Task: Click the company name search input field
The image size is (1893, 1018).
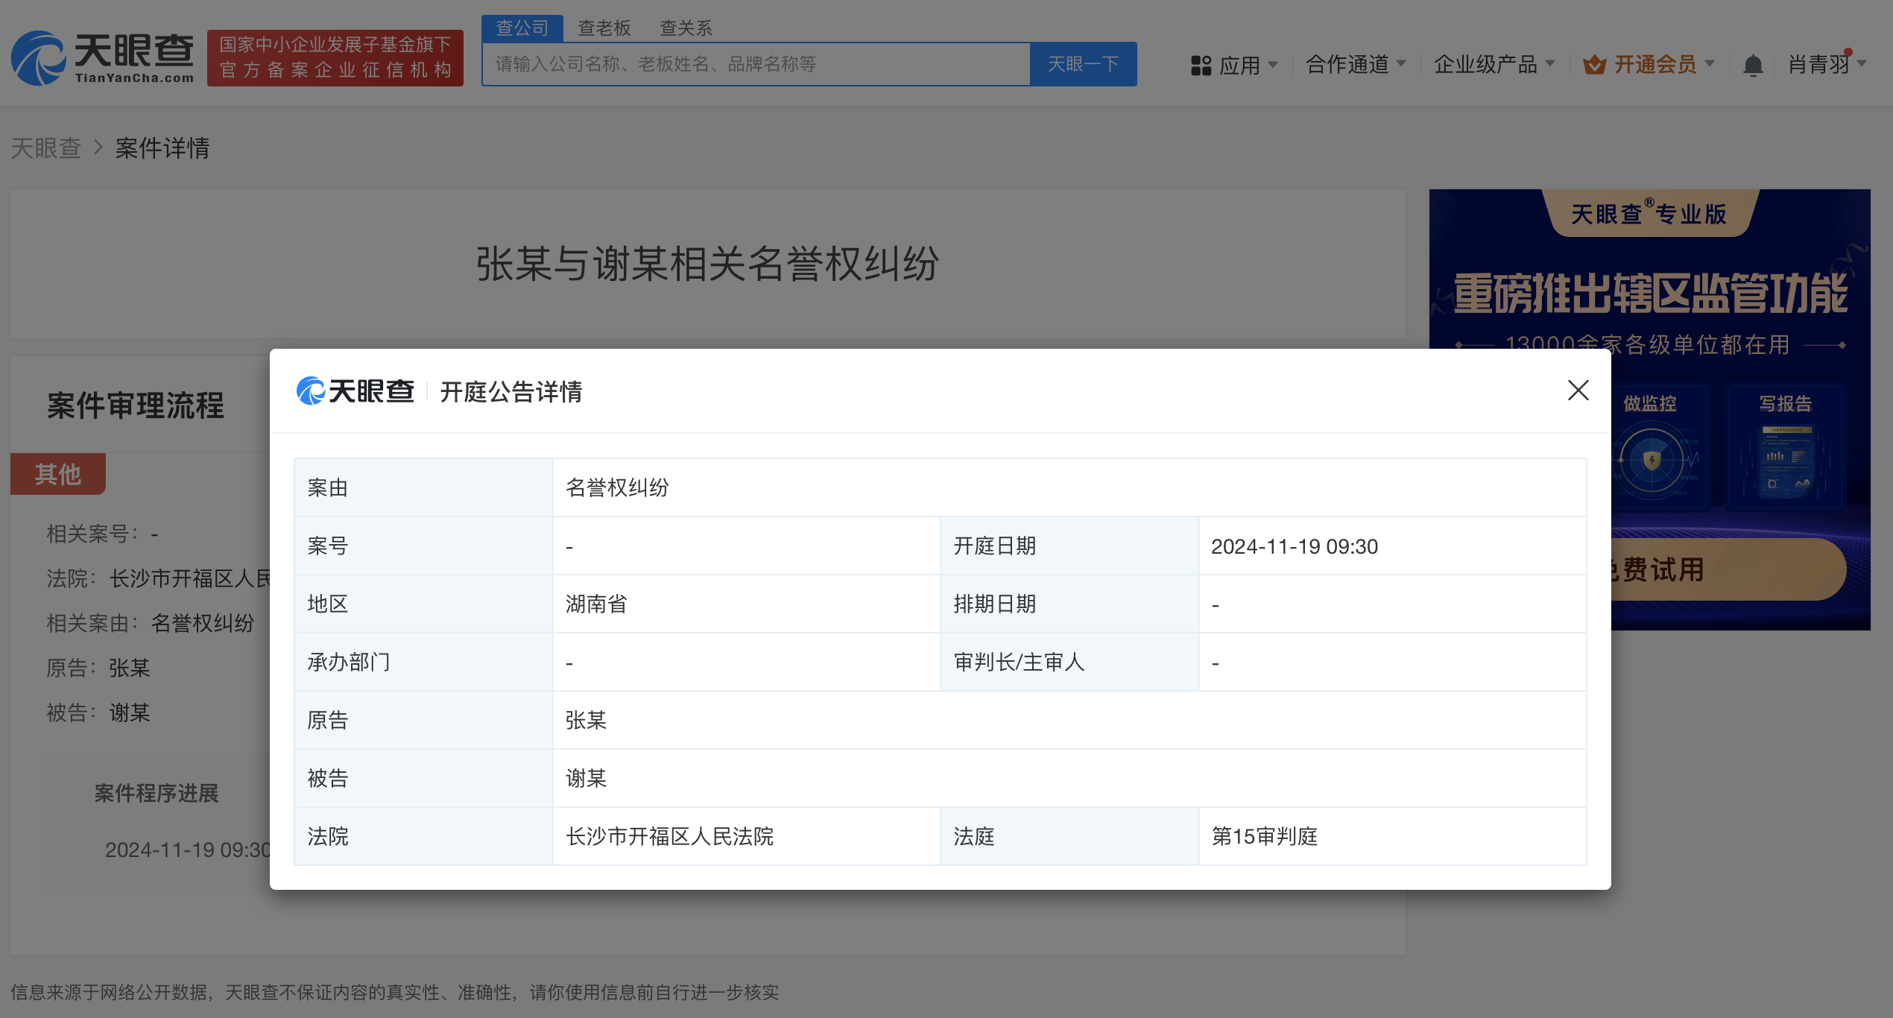Action: point(756,64)
